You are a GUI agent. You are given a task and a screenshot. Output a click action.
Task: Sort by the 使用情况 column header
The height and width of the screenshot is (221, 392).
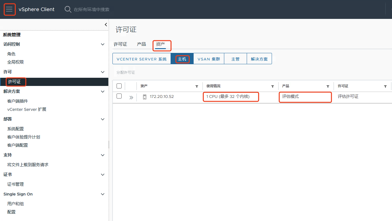[x=214, y=86]
